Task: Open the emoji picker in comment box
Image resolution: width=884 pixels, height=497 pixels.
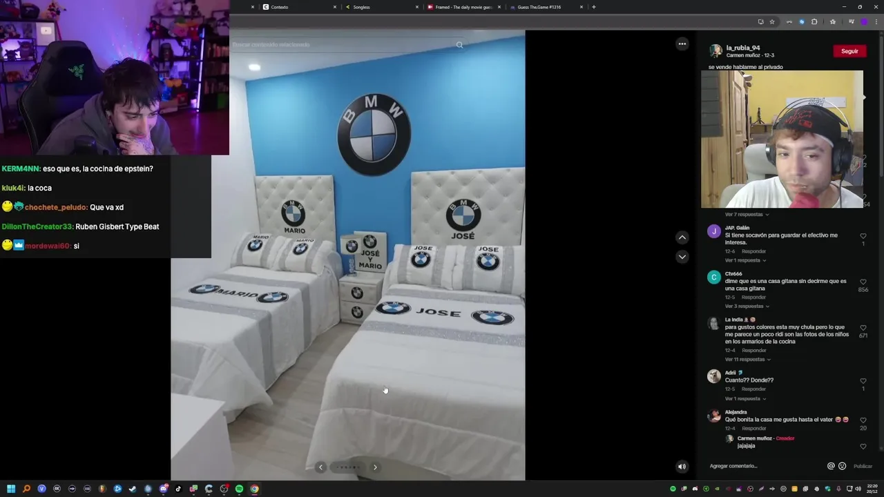Action: tap(842, 466)
